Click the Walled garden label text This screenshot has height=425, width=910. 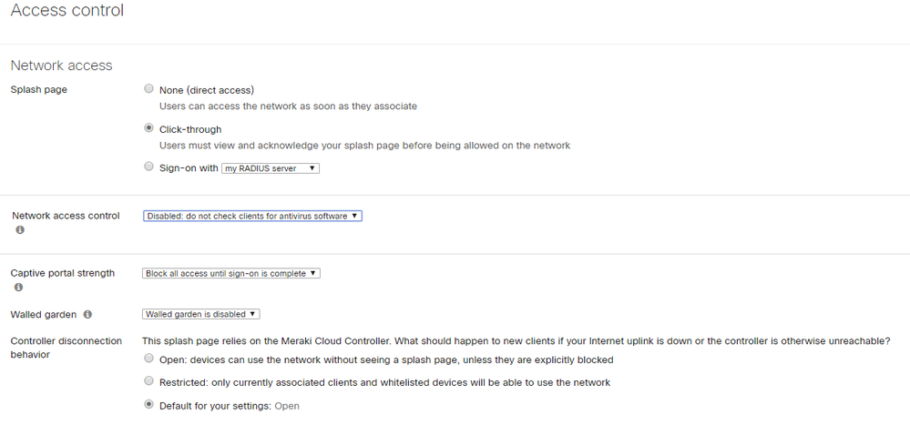(43, 315)
